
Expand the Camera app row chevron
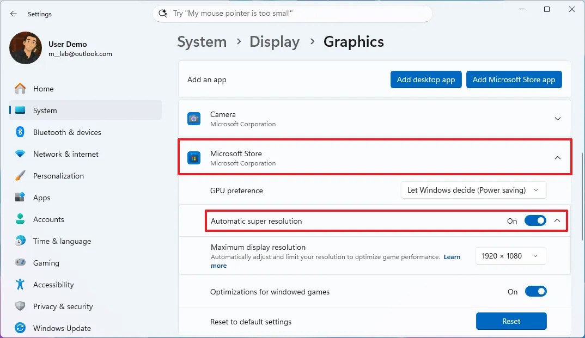pos(557,119)
